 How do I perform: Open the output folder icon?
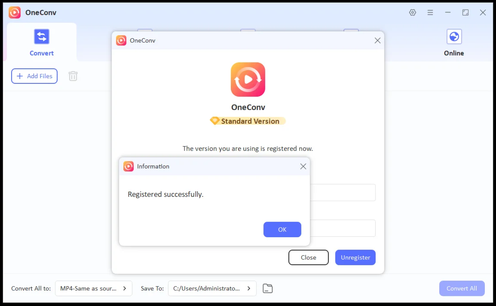point(268,288)
